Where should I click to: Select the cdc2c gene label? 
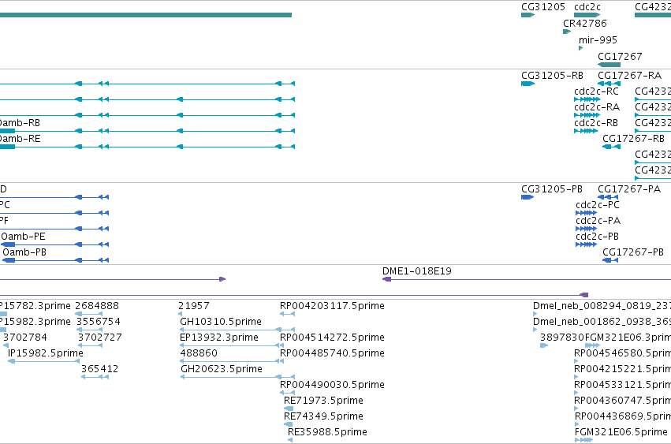tap(587, 7)
